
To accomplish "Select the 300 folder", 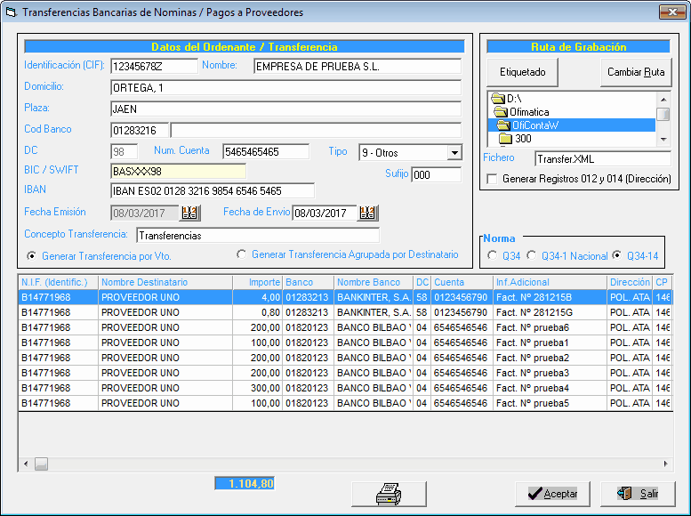I will pos(523,139).
